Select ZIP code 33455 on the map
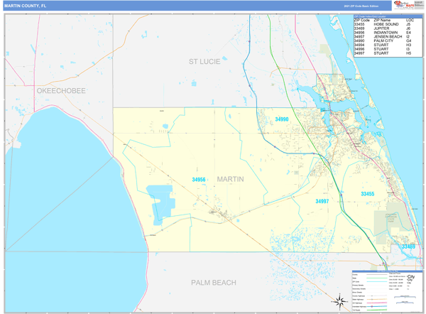426x314 pixels. pos(367,193)
